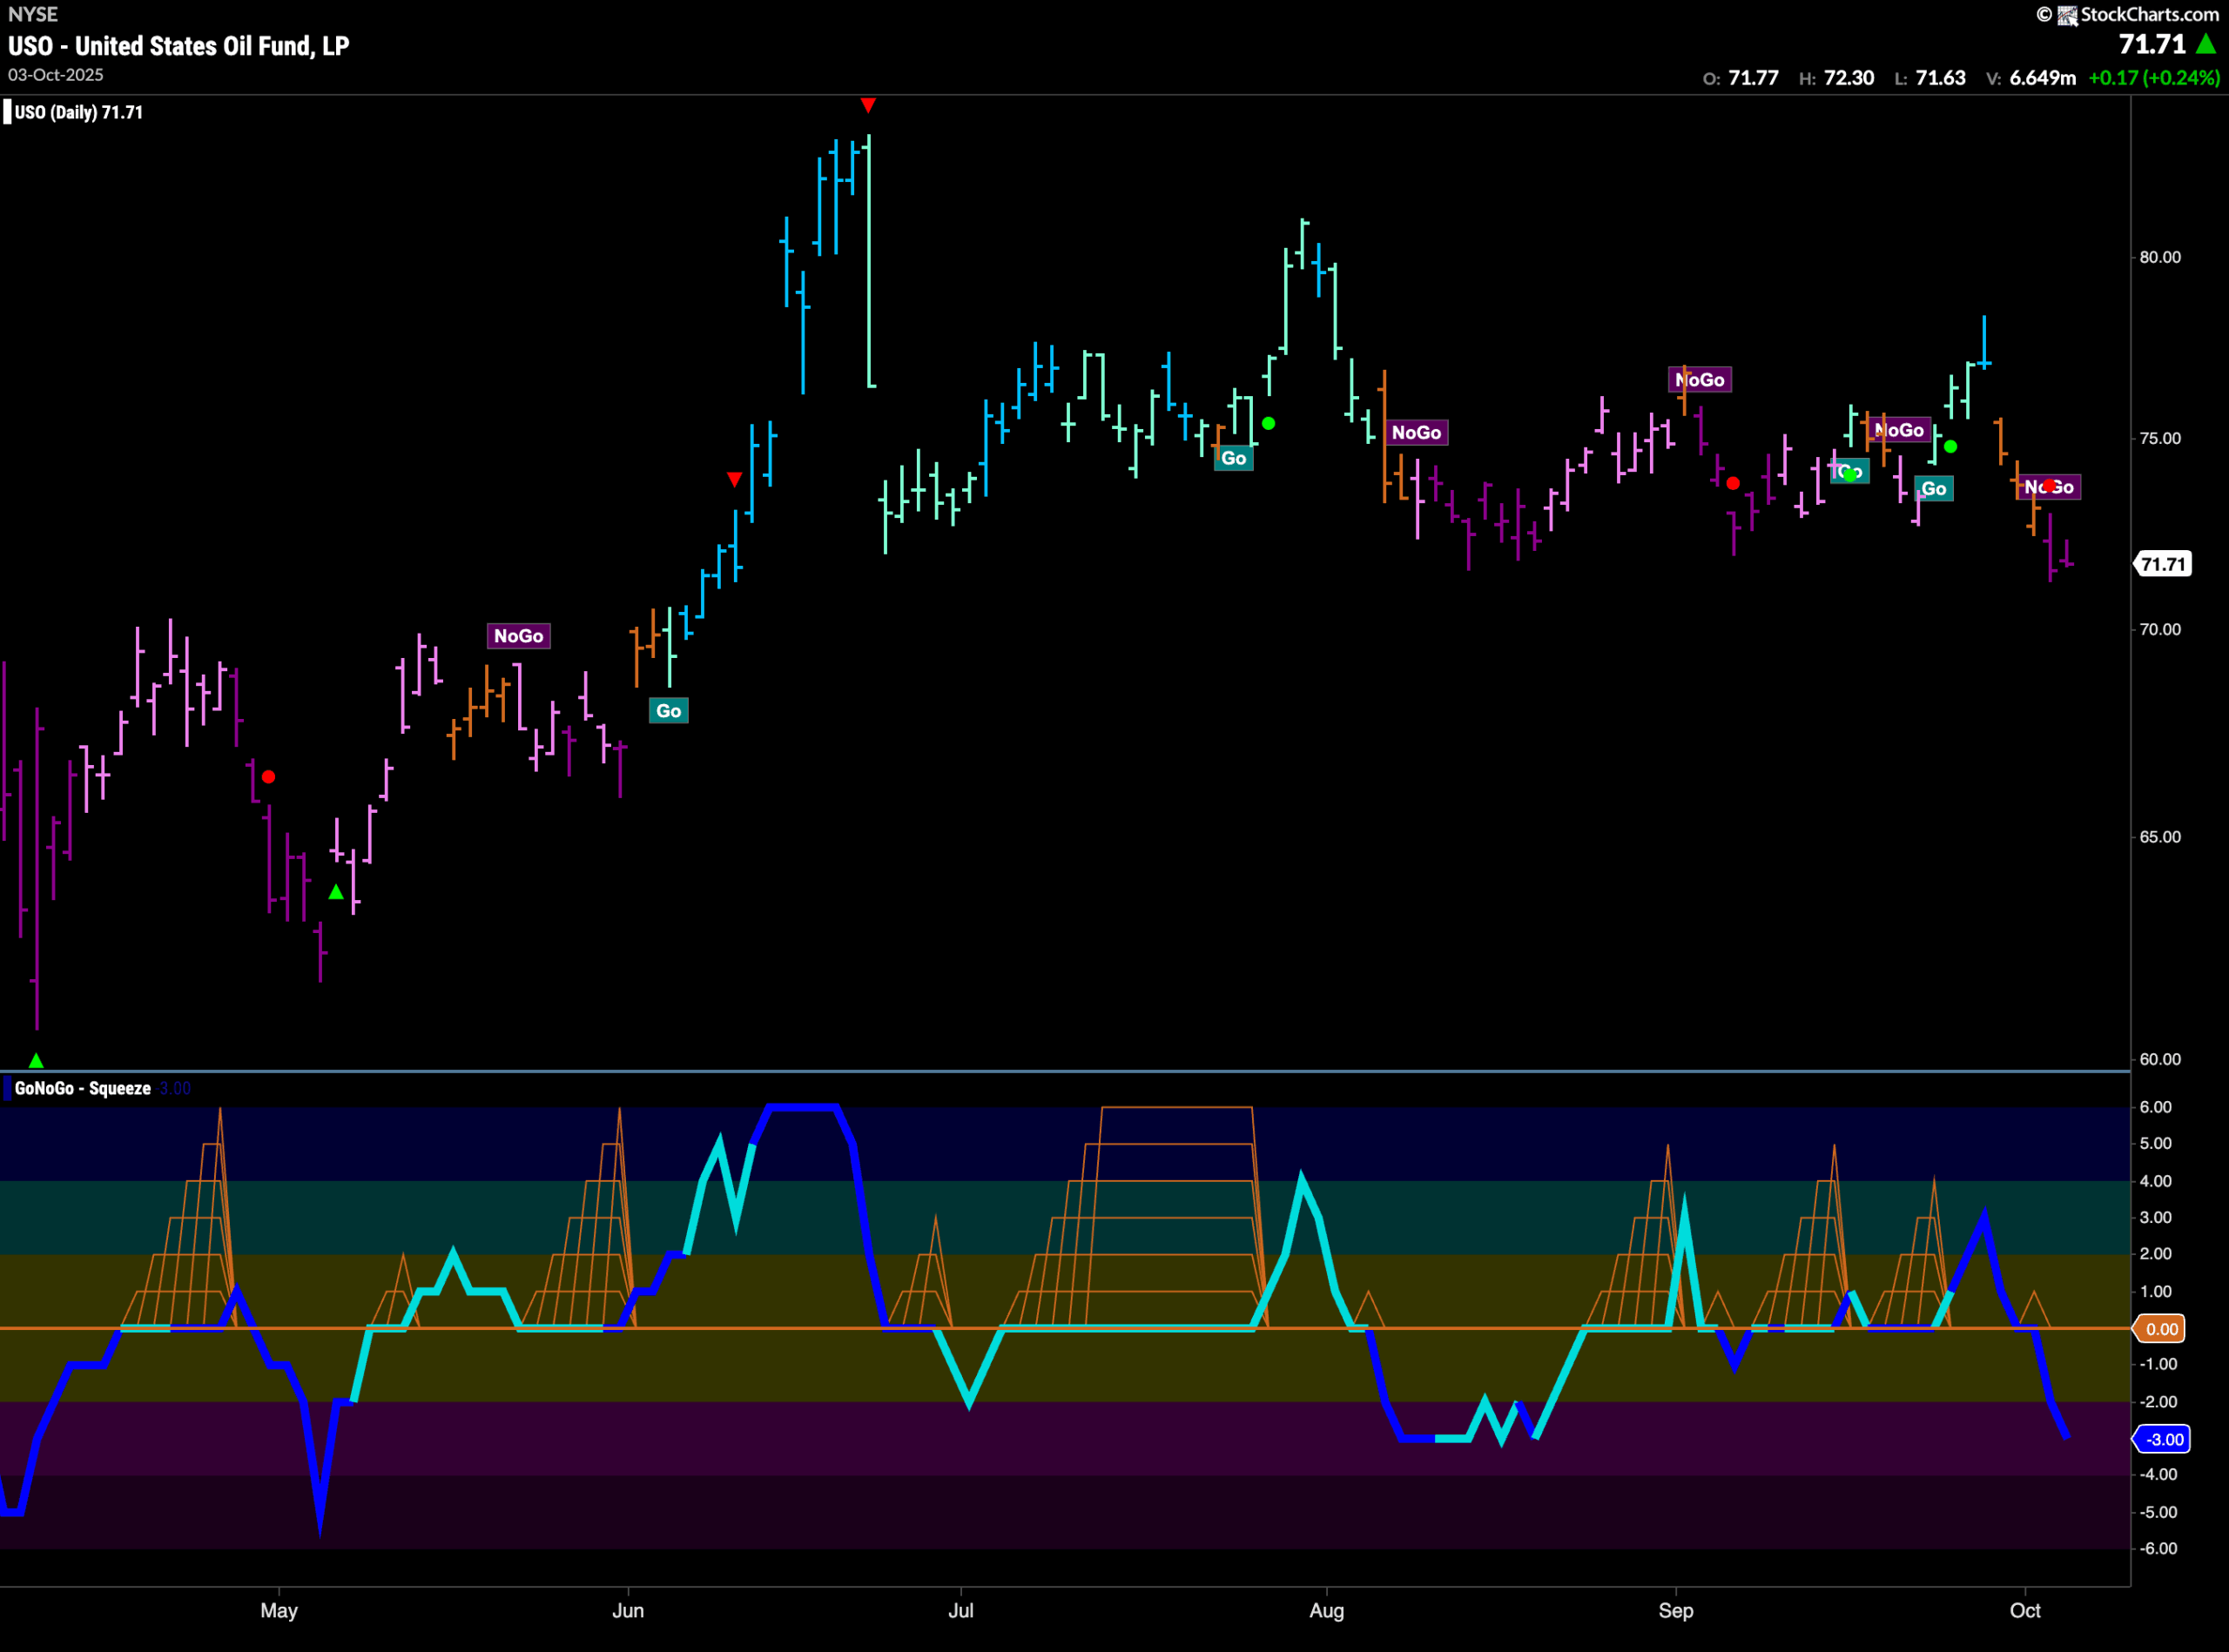This screenshot has height=1652, width=2229.
Task: Click the '65.00' price axis label
Action: click(x=2160, y=837)
